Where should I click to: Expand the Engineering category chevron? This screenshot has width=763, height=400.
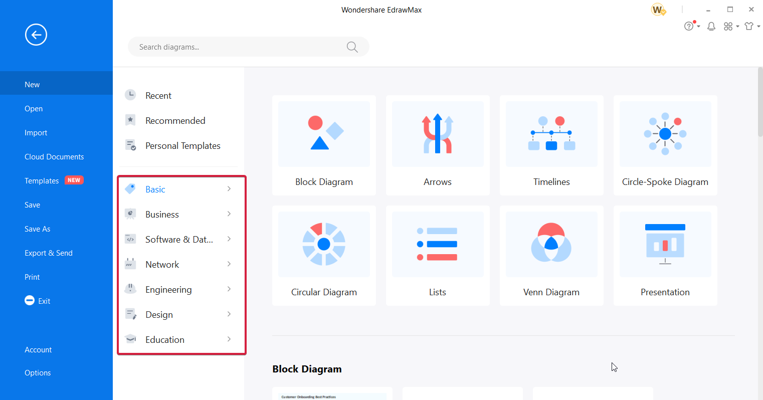229,289
